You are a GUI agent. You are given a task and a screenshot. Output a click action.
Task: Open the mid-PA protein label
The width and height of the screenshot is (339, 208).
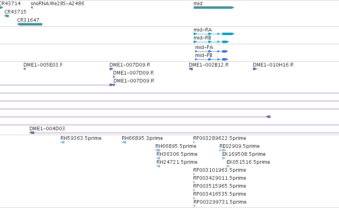tap(204, 47)
